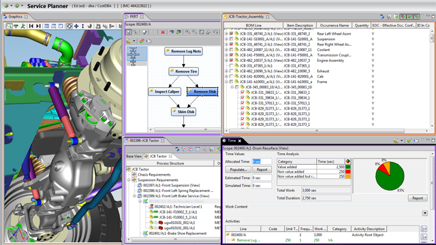The height and width of the screenshot is (245, 436).
Task: Click the skip-to-start icon in Graphics toolbar
Action: (31, 26)
